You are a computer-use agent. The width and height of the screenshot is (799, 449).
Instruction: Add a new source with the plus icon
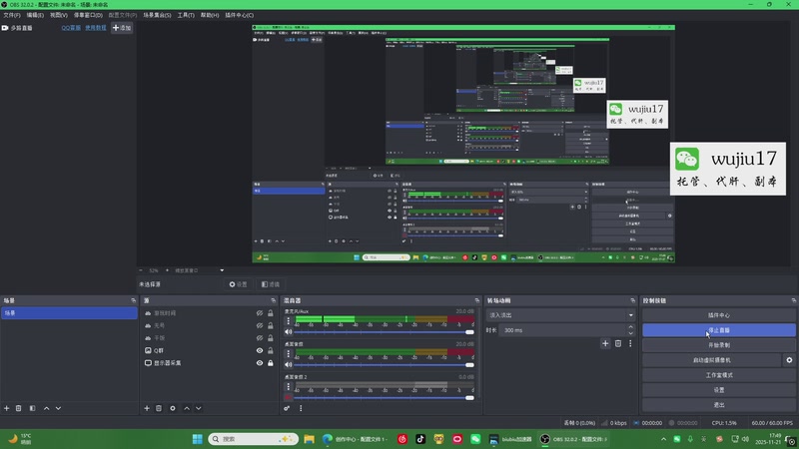tap(147, 408)
